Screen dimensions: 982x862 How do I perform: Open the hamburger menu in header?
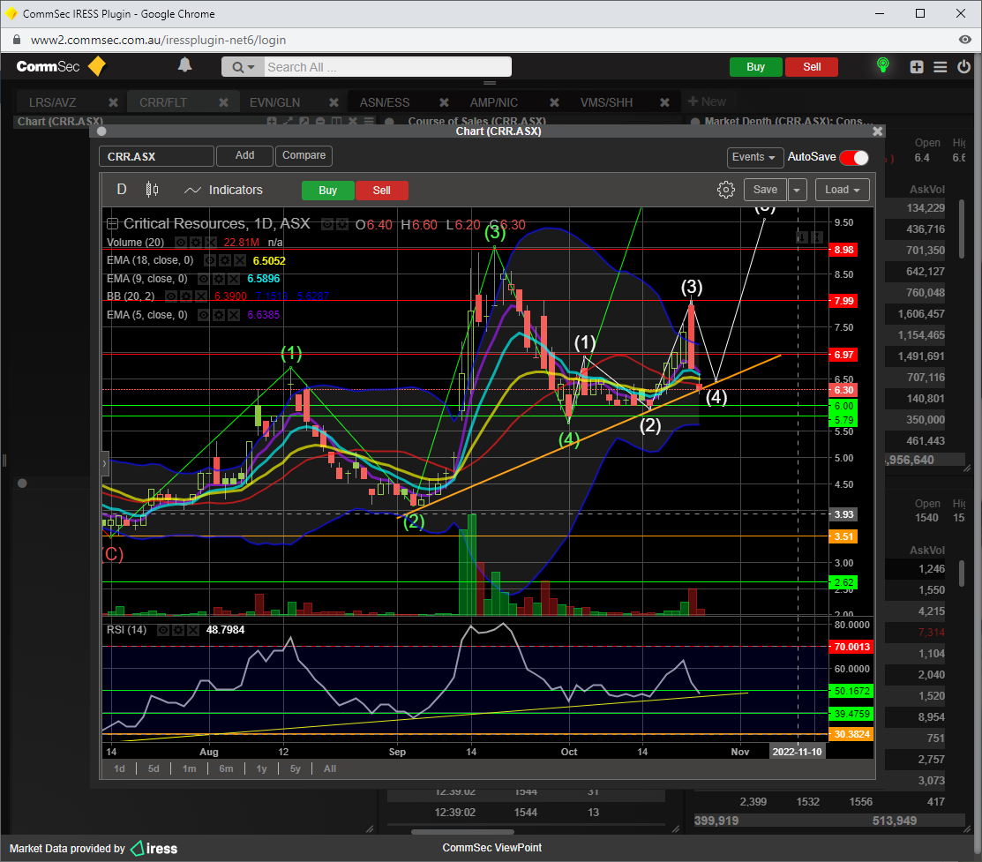click(941, 67)
